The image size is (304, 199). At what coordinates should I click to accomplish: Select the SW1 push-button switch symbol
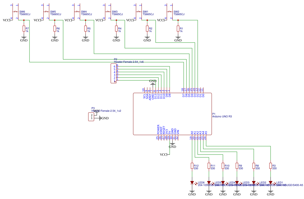click(139, 12)
